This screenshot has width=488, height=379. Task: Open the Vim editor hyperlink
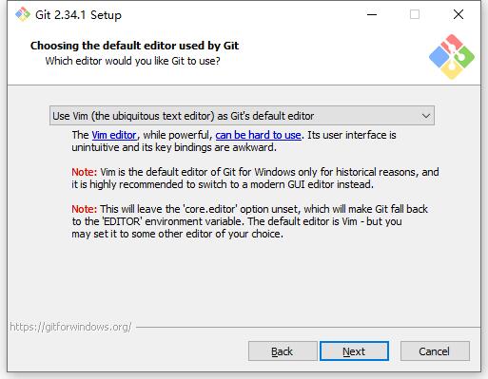click(x=114, y=135)
